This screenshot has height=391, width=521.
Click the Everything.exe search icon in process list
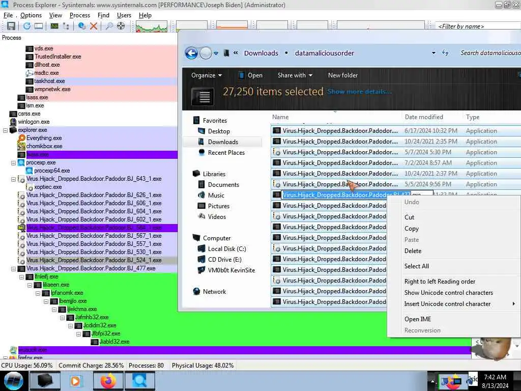(x=21, y=138)
